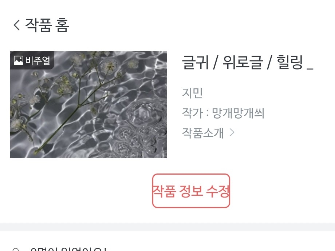
Task: Tap the 작품 홈 header title
Action: pyautogui.click(x=47, y=25)
